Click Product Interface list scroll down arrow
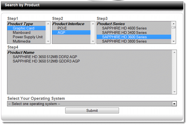This screenshot has height=126, width=188. pos(93,41)
